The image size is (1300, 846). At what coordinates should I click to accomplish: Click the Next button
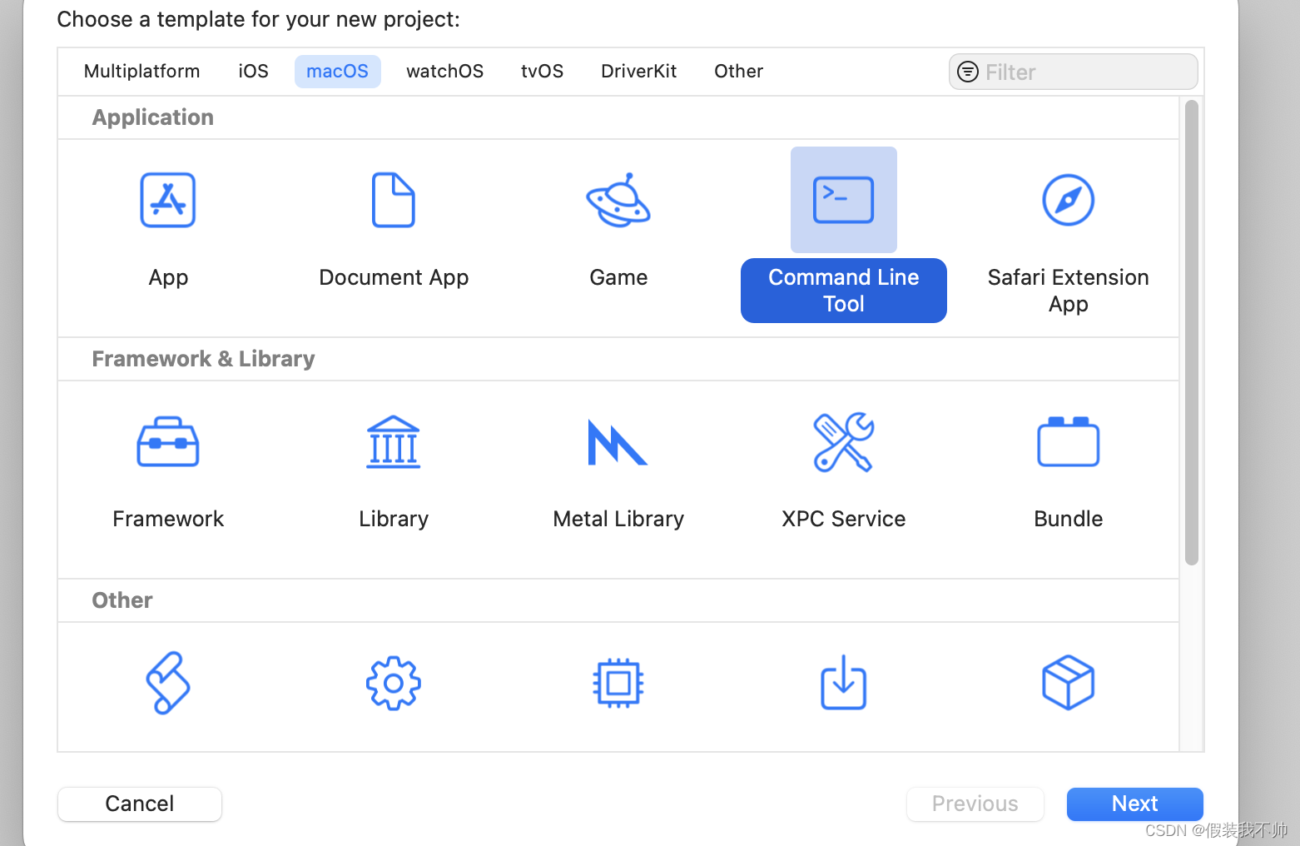pyautogui.click(x=1135, y=804)
